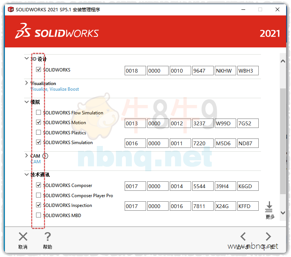The height and width of the screenshot is (257, 291).
Task: Click Simulation serial field 0016
Action: [135, 143]
